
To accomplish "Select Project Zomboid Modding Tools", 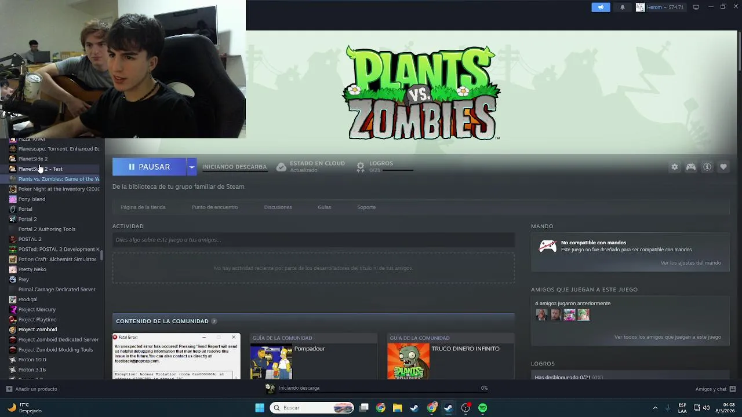I will [54, 350].
